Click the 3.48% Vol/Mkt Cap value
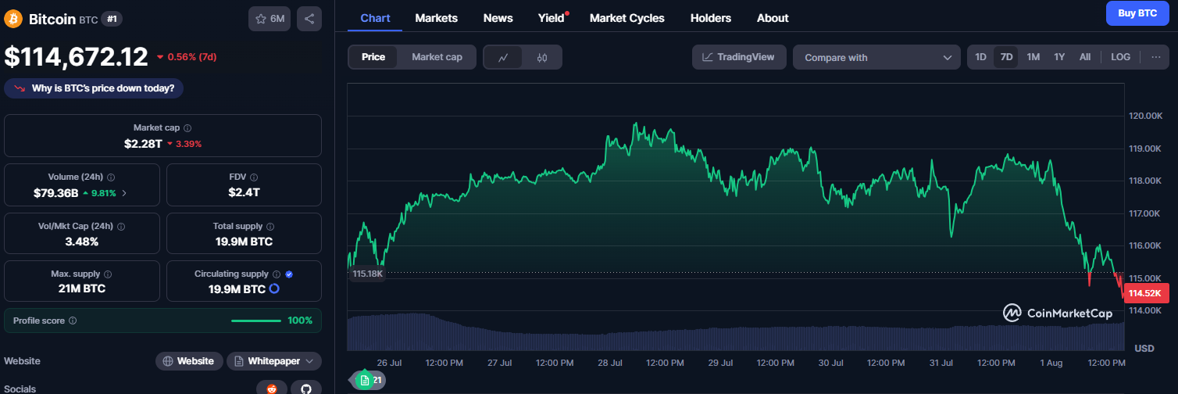1178x394 pixels. click(x=82, y=242)
